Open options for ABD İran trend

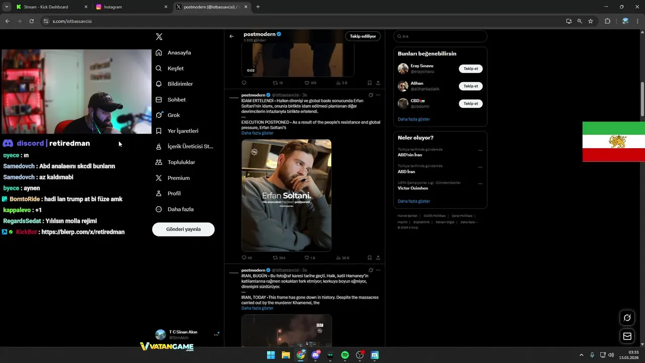click(x=480, y=167)
